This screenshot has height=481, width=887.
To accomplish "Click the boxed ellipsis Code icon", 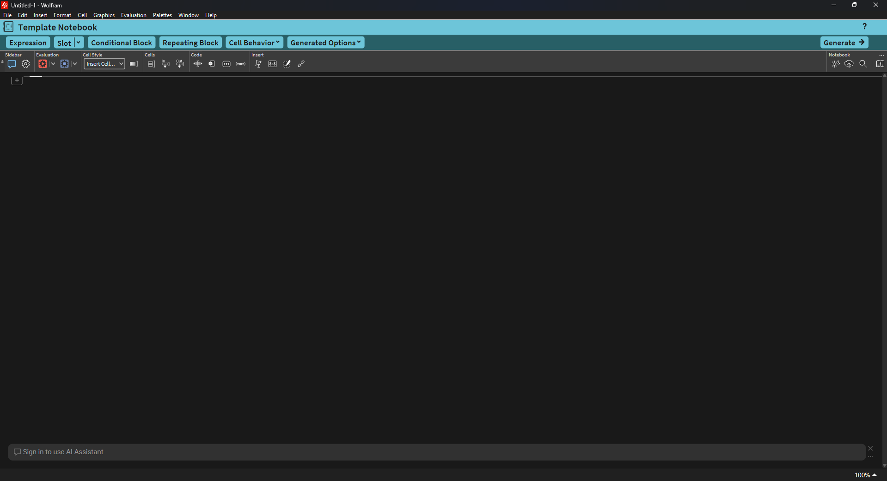I will pyautogui.click(x=226, y=64).
